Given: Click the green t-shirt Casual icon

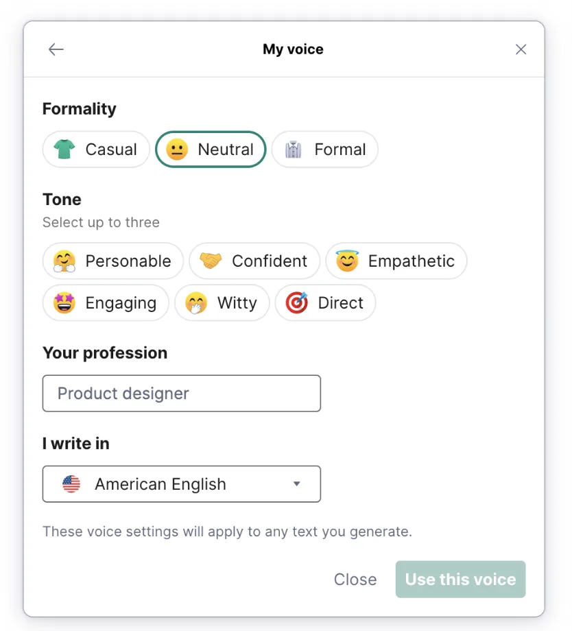Looking at the screenshot, I should coord(64,150).
